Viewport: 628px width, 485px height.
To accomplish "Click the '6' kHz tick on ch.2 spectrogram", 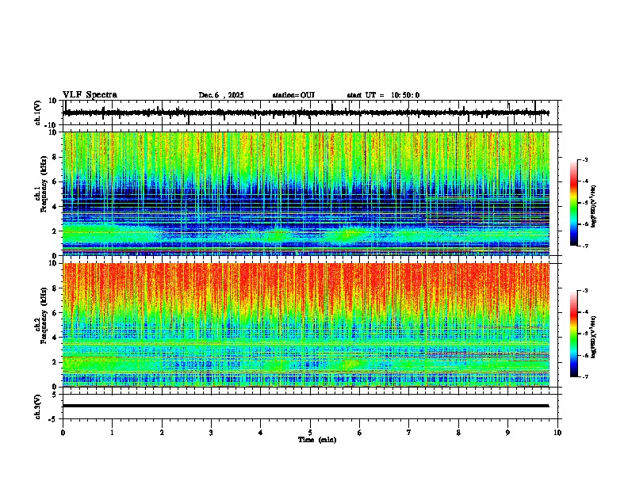I will click(x=55, y=313).
